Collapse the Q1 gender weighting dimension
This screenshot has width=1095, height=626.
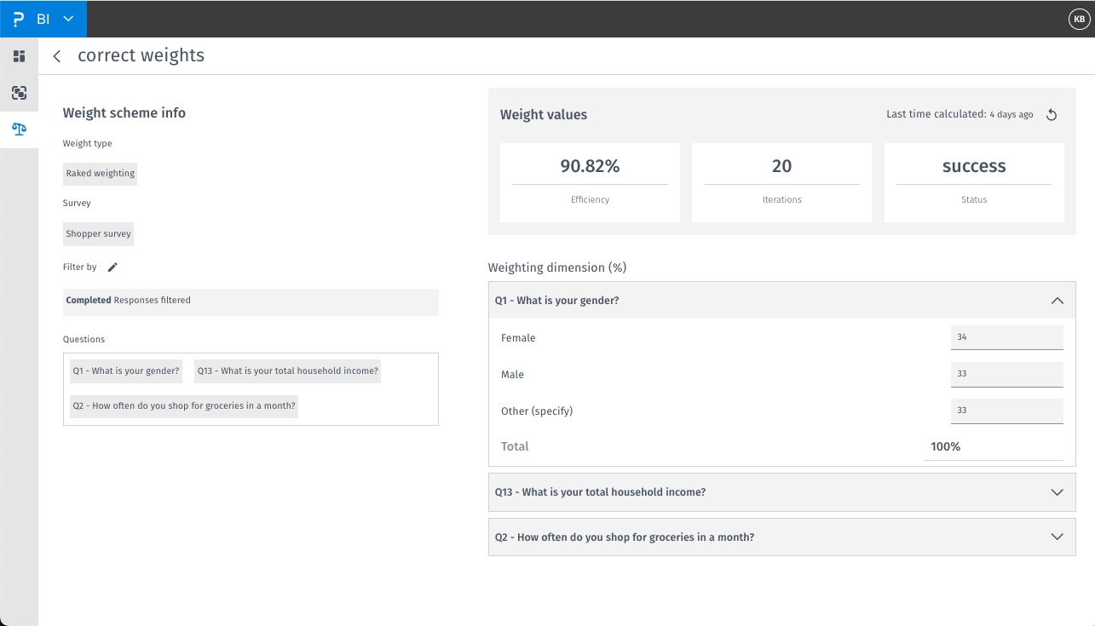click(1058, 300)
